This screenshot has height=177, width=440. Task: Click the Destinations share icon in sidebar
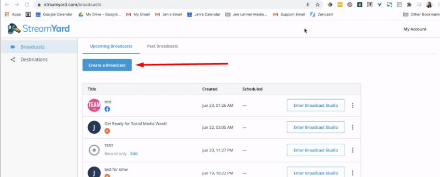pos(13,60)
